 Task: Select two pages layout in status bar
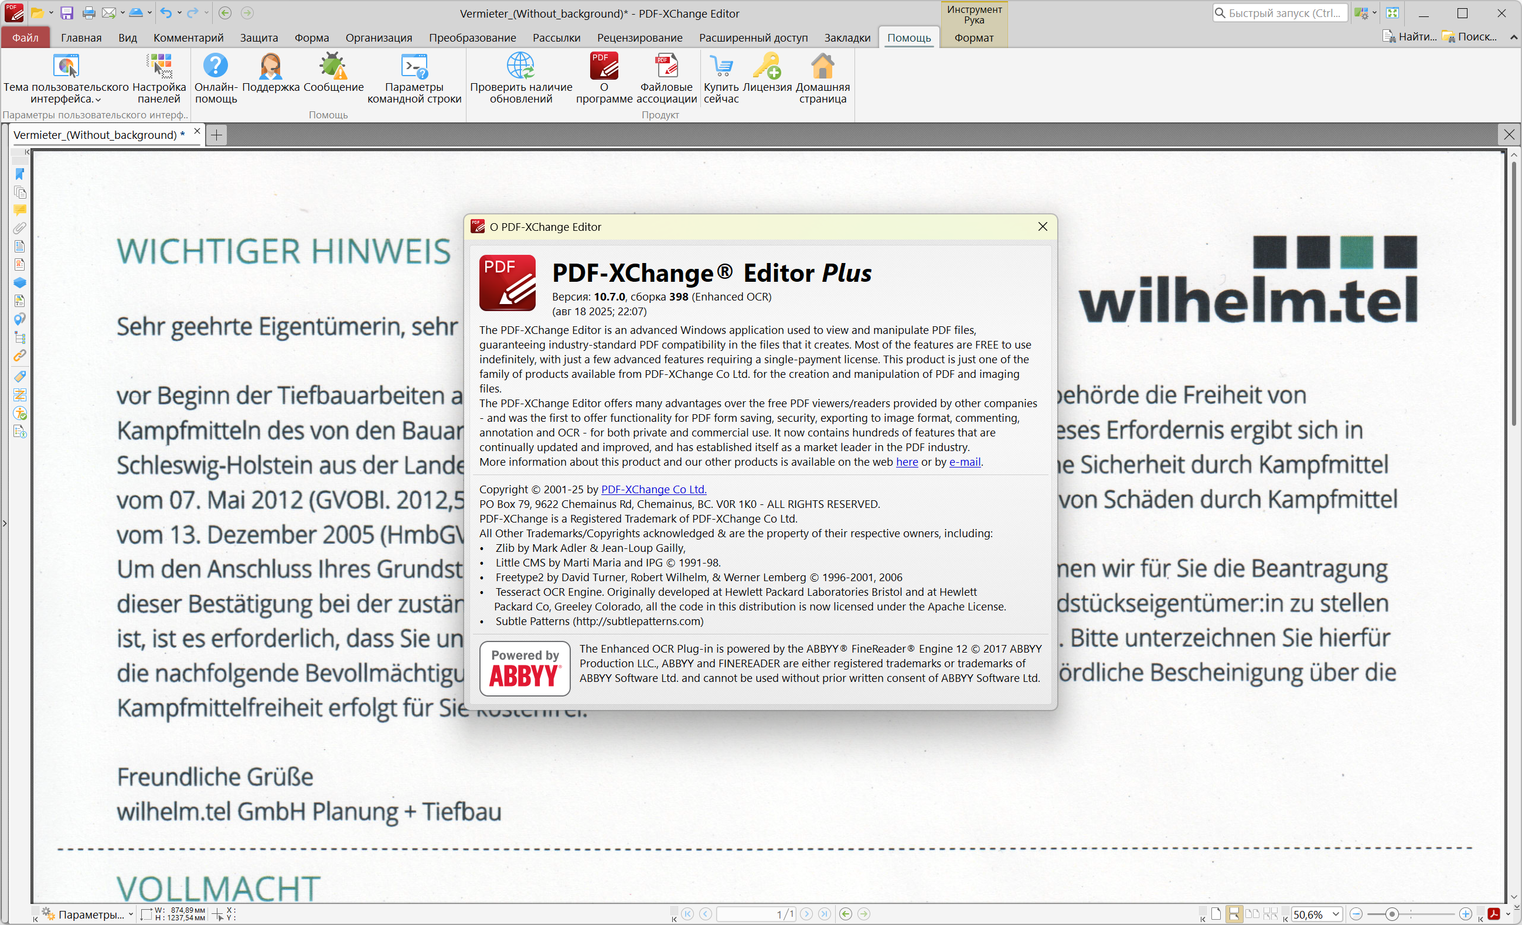pyautogui.click(x=1252, y=914)
